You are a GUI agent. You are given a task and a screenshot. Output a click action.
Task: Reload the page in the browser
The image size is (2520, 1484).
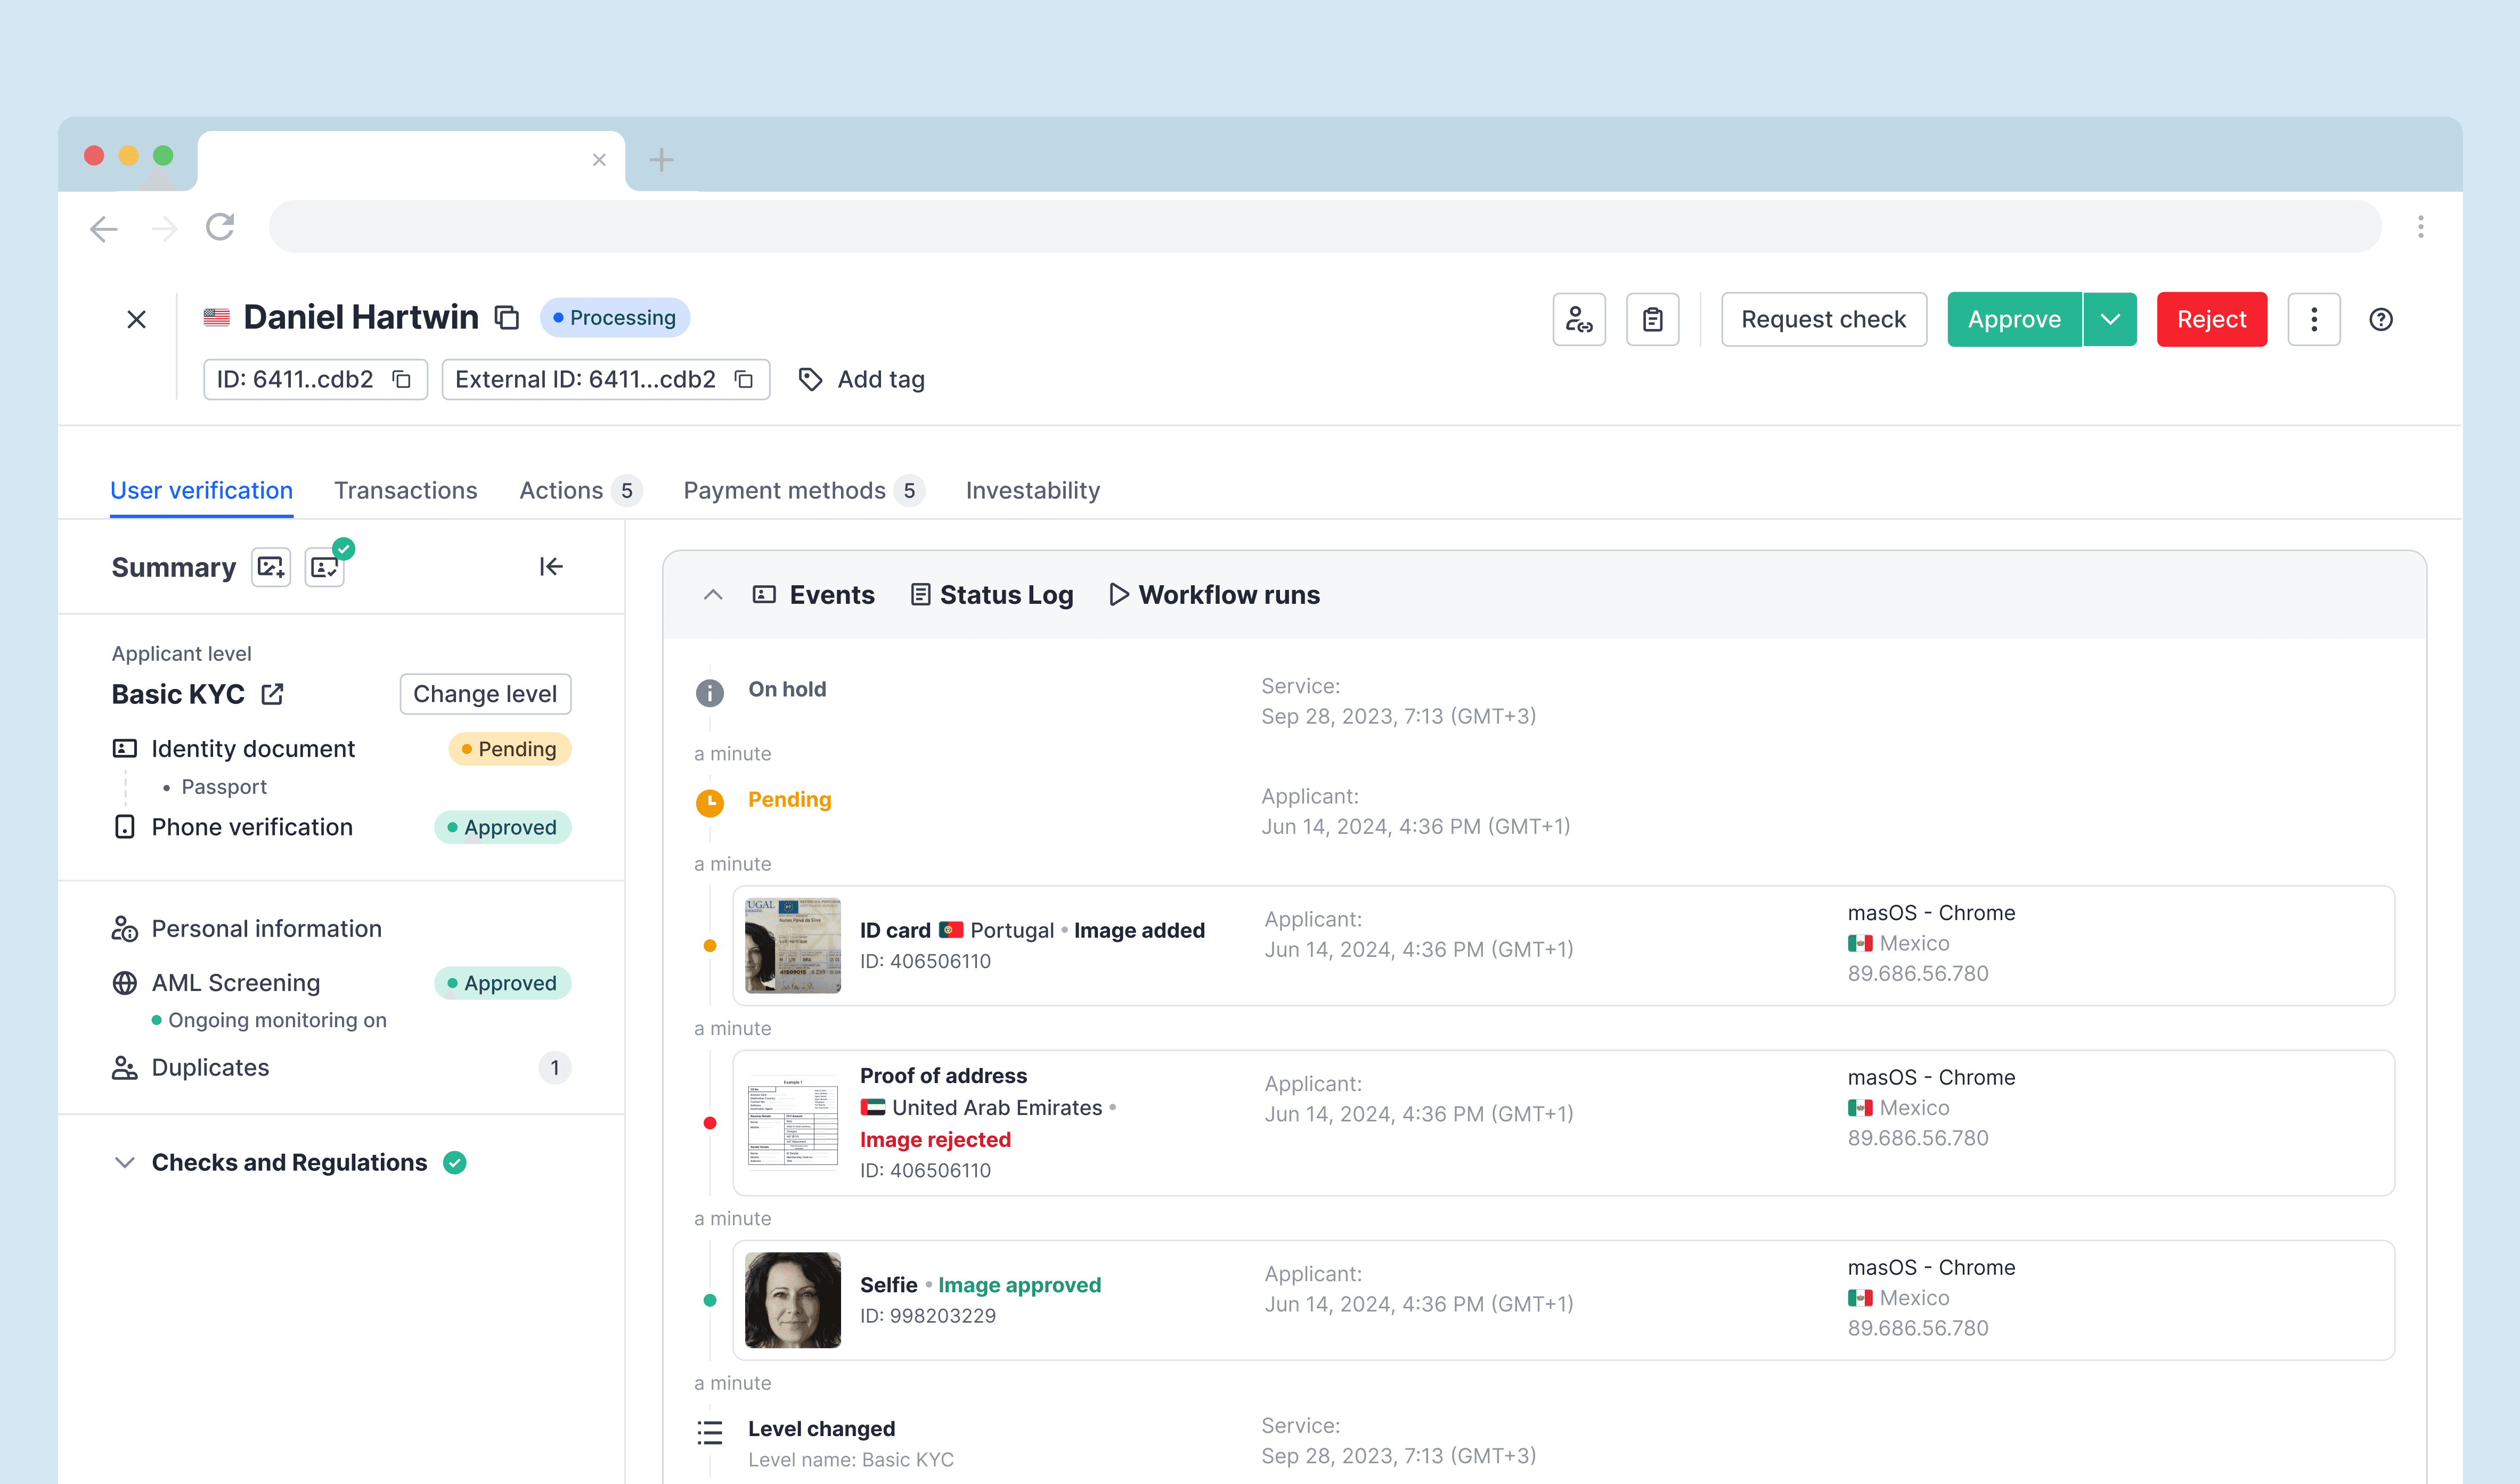tap(220, 227)
